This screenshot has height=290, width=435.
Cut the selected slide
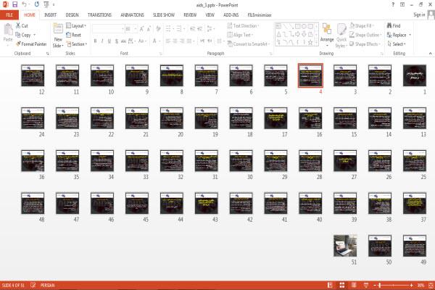(x=22, y=25)
